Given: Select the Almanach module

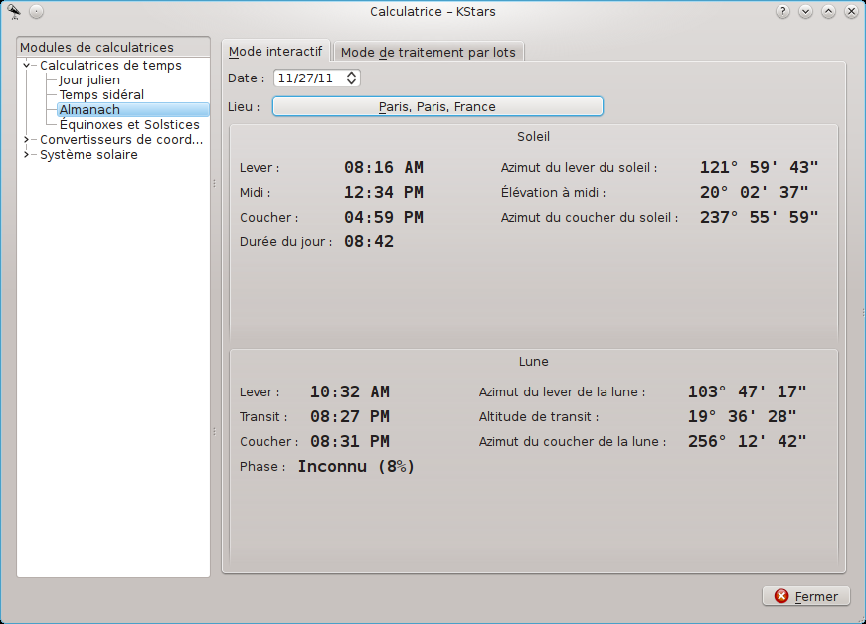Looking at the screenshot, I should point(89,110).
